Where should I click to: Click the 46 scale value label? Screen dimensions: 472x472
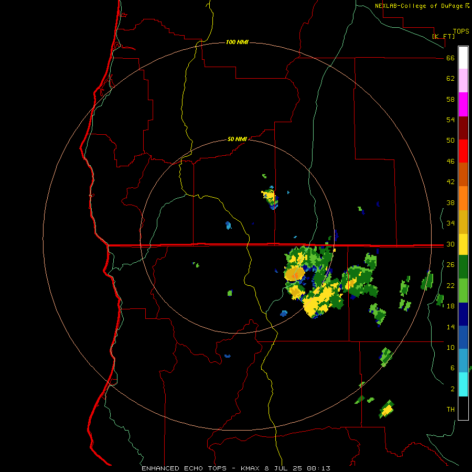(450, 162)
